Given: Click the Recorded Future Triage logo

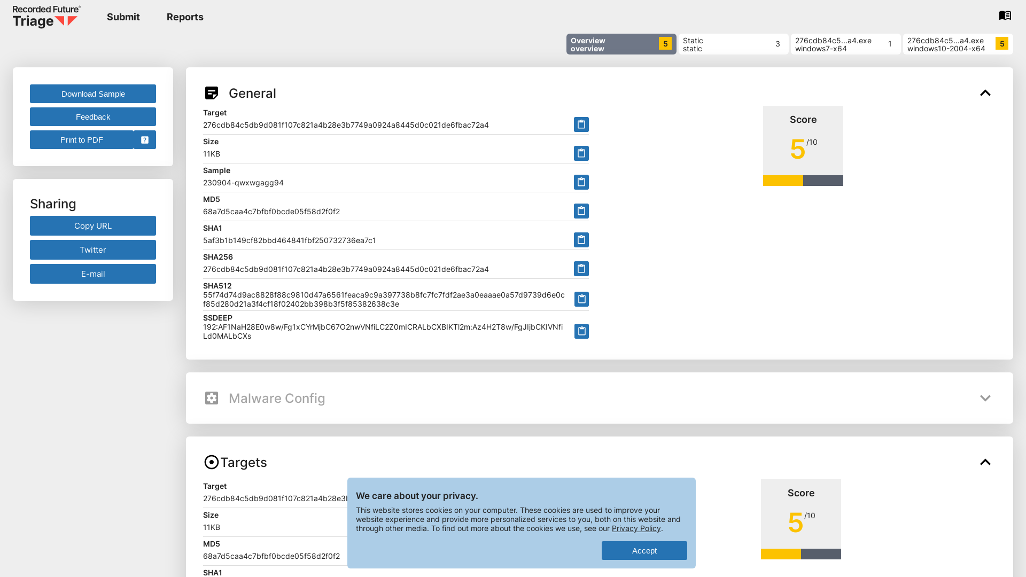Looking at the screenshot, I should pyautogui.click(x=46, y=16).
